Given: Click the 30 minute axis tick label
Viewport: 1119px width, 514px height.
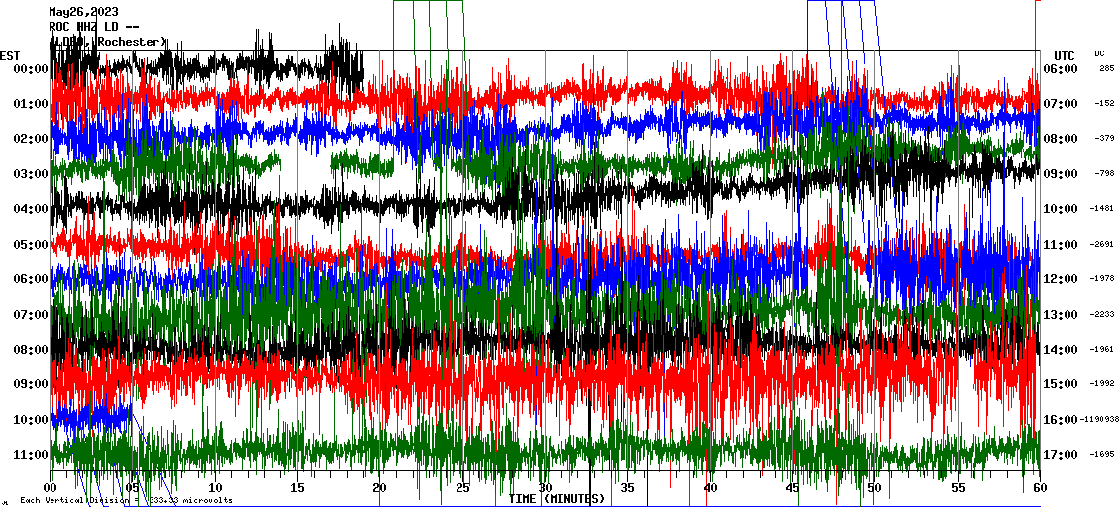Looking at the screenshot, I should tap(545, 488).
